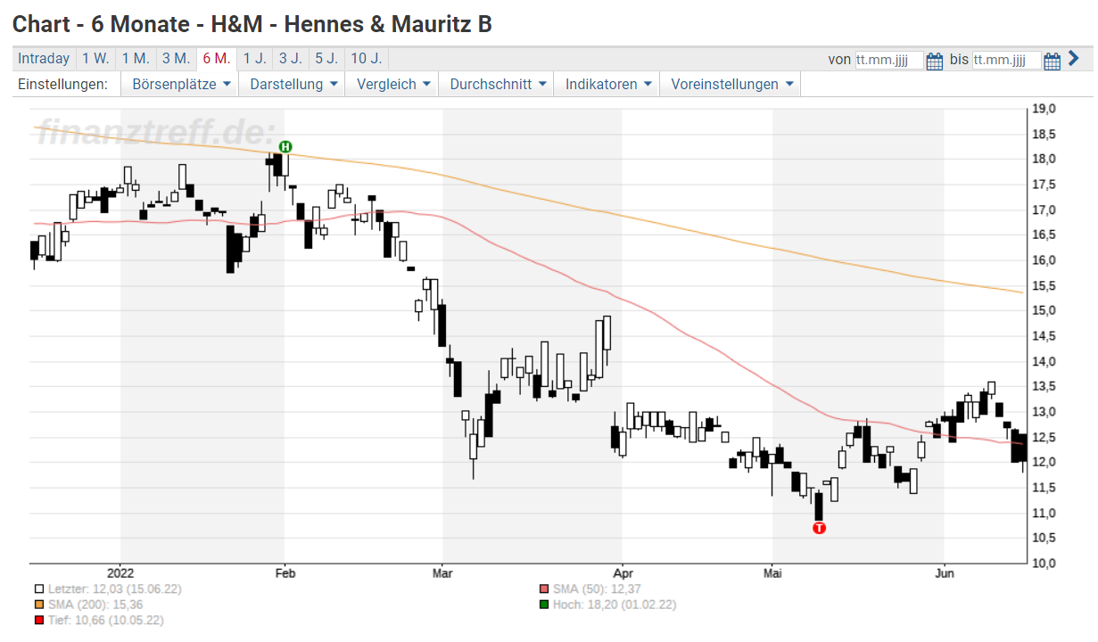Click the 'Hoch: 18,20 (01.02.22)' legend text

click(615, 605)
